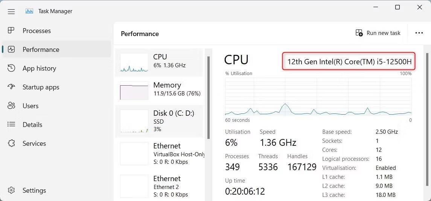This screenshot has width=431, height=201.
Task: Click the Details list icon
Action: [x=11, y=125]
